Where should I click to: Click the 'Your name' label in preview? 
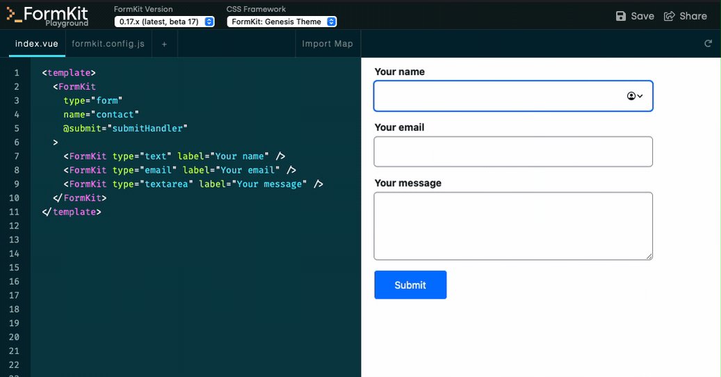click(400, 72)
